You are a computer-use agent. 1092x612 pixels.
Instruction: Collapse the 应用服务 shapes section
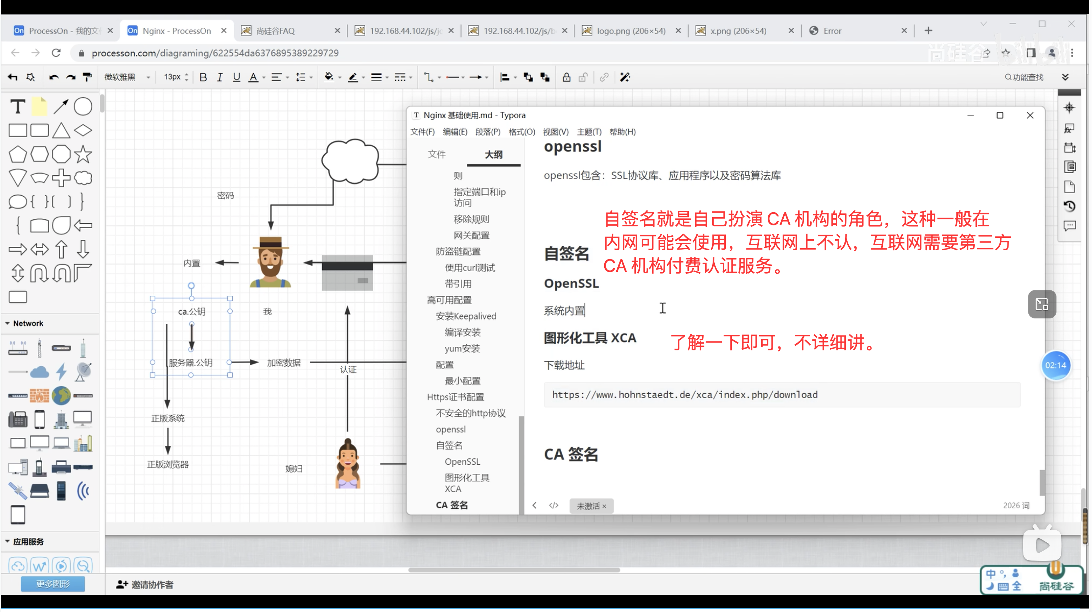[x=7, y=541]
